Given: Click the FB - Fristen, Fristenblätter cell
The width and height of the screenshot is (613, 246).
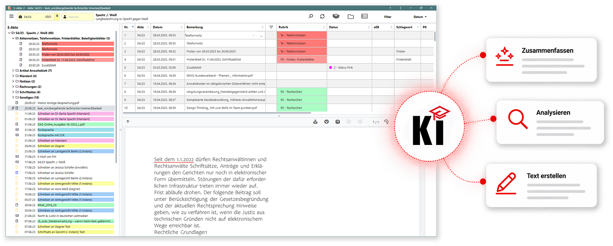Looking at the screenshot, I should (301, 59).
